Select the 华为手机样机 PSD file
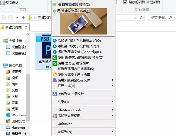The image size is (176, 136). pos(43,51)
